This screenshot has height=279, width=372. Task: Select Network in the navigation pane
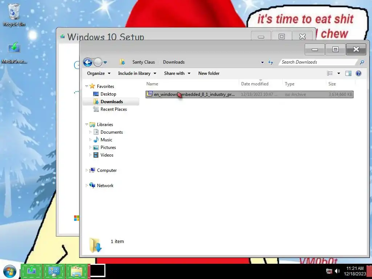[x=105, y=186]
